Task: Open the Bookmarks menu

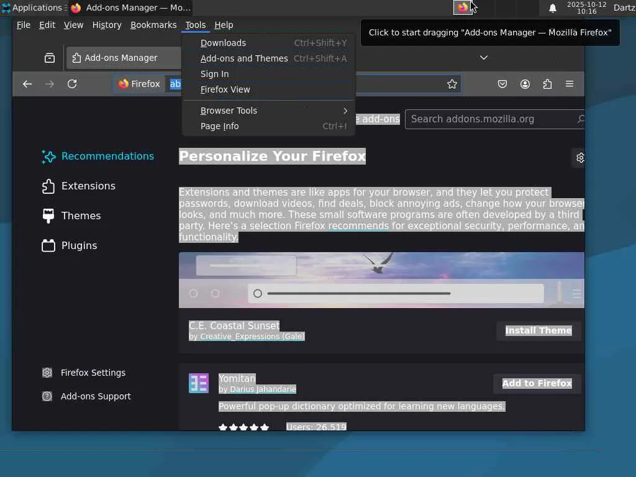Action: [x=153, y=25]
